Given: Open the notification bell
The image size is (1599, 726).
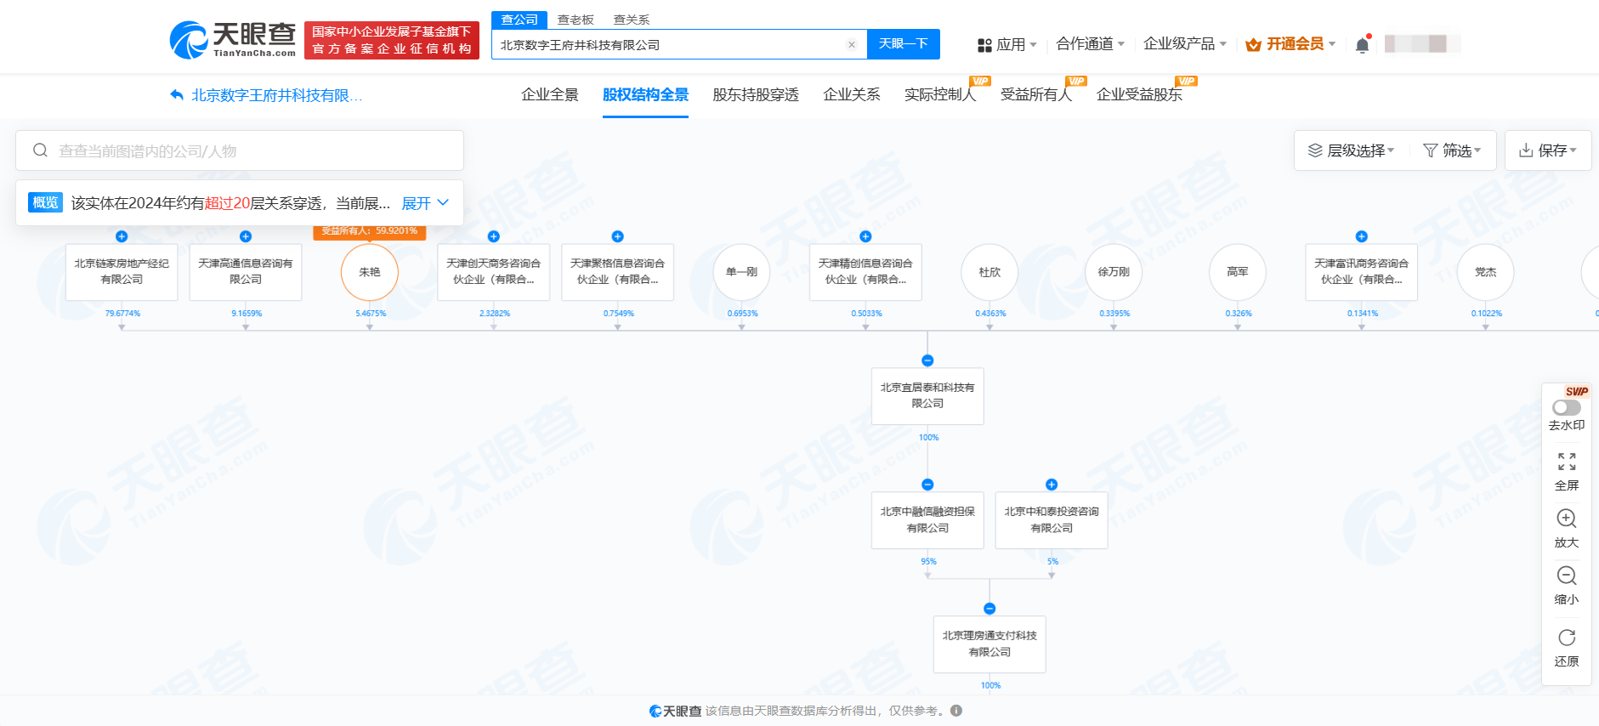Looking at the screenshot, I should coord(1362,45).
